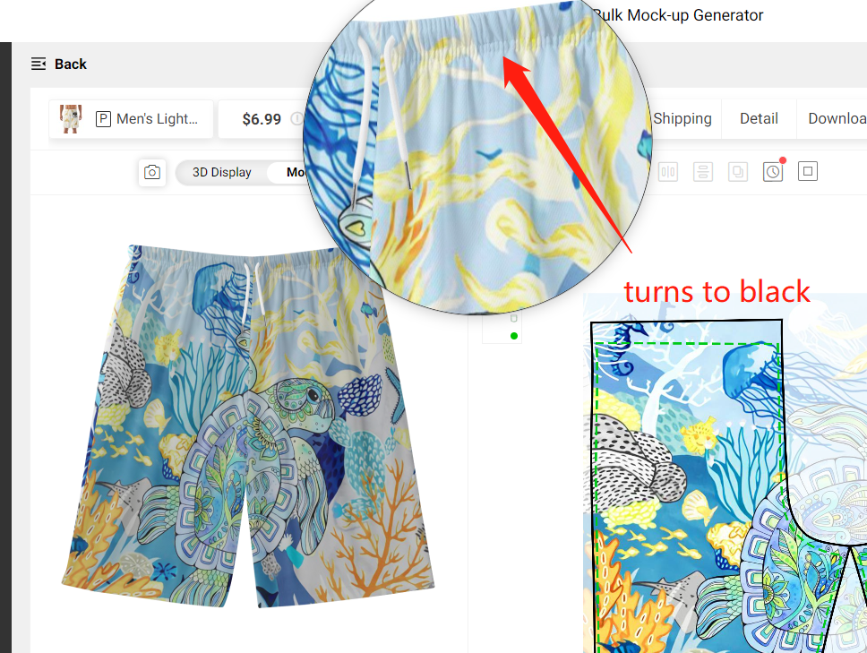Open the shorts product thumbnail
This screenshot has height=653, width=867.
click(x=71, y=118)
